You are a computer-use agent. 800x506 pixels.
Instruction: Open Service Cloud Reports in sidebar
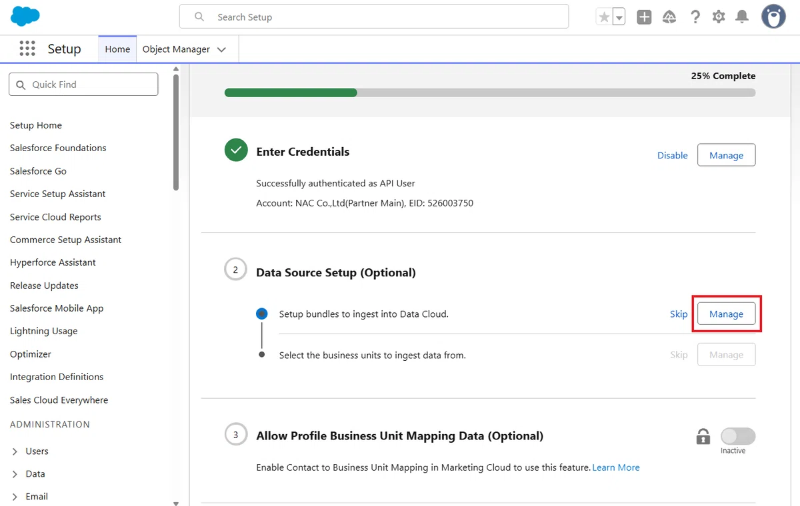pyautogui.click(x=55, y=217)
